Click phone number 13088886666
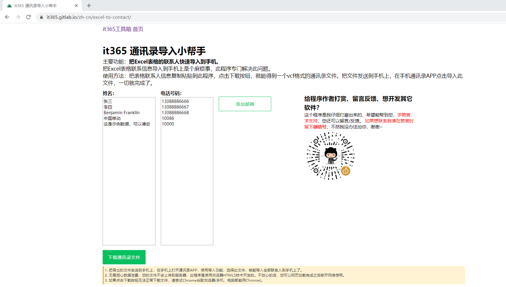The height and width of the screenshot is (287, 506). 175,101
